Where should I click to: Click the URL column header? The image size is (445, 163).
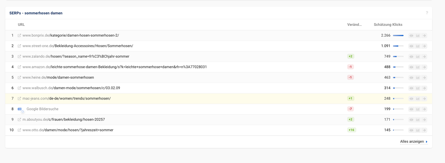(x=21, y=25)
